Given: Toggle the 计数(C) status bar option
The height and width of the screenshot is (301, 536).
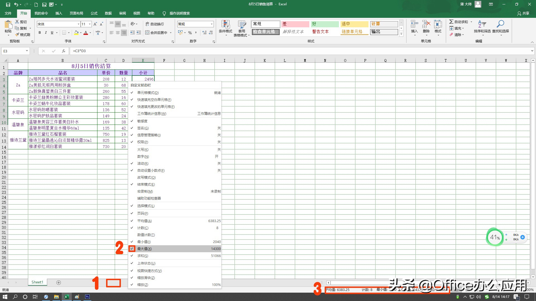Looking at the screenshot, I should [175, 228].
